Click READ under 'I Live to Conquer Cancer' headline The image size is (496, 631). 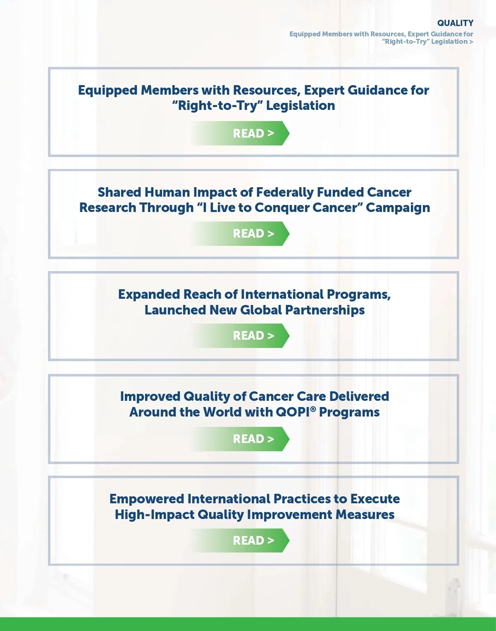point(248,234)
